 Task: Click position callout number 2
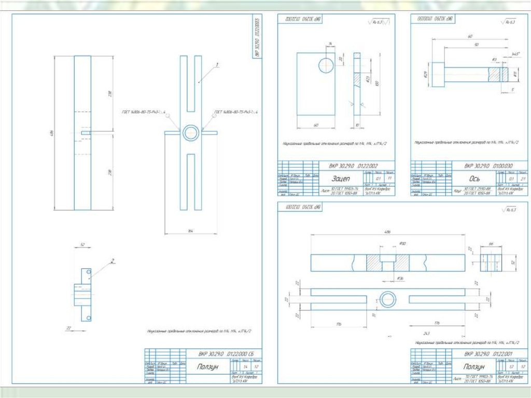click(113, 260)
